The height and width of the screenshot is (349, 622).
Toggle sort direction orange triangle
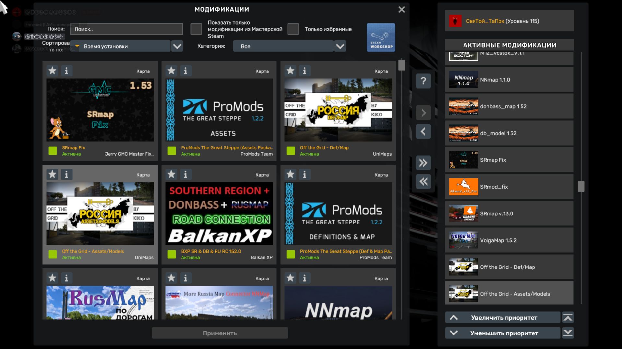coord(77,46)
